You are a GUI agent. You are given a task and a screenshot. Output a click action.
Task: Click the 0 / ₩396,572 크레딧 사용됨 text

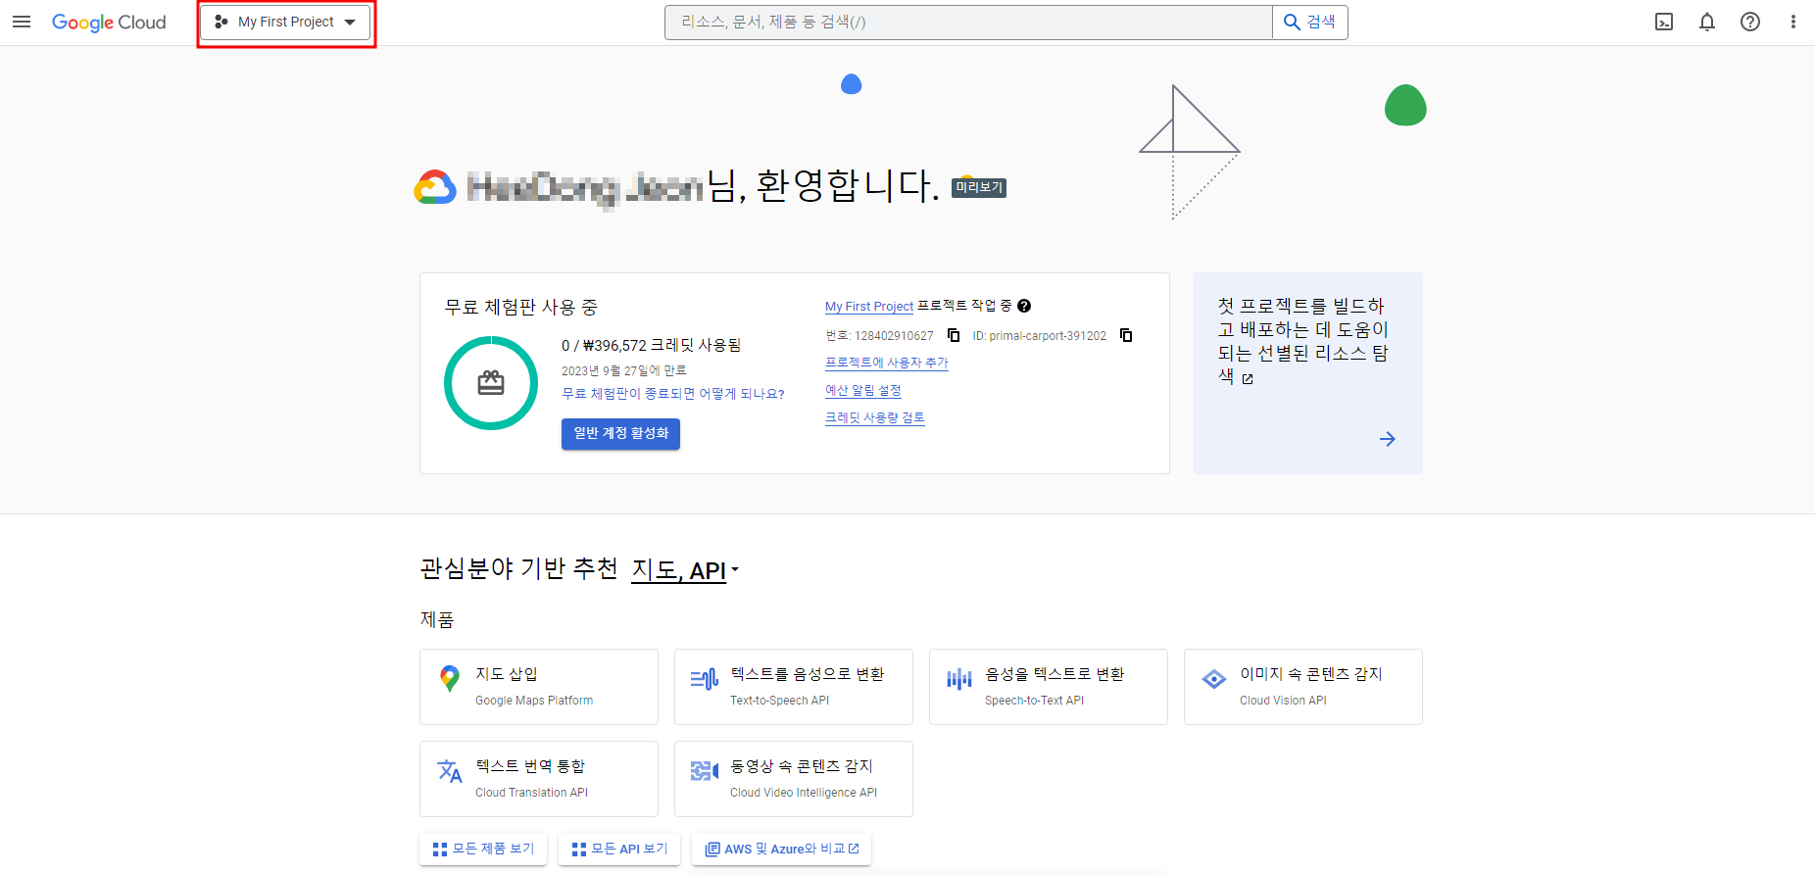point(652,345)
